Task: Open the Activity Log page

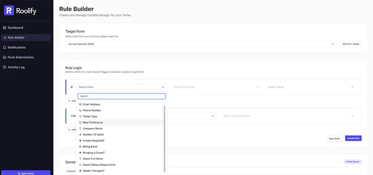Action: click(x=26, y=67)
